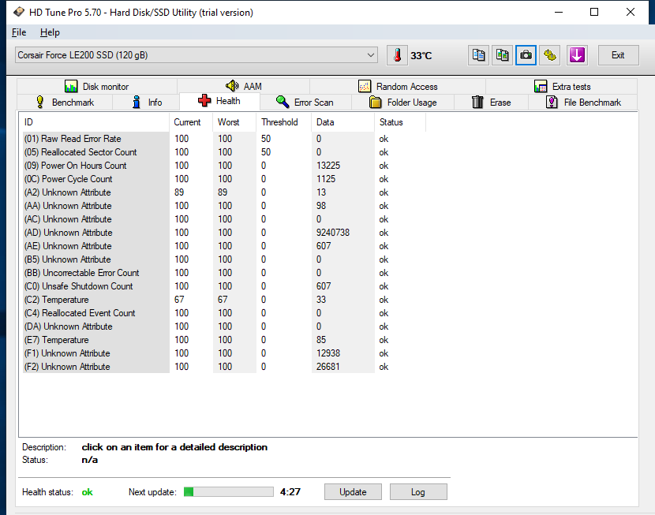Viewport: 655px width, 515px height.
Task: Click the thermometer temperature icon
Action: tap(397, 55)
